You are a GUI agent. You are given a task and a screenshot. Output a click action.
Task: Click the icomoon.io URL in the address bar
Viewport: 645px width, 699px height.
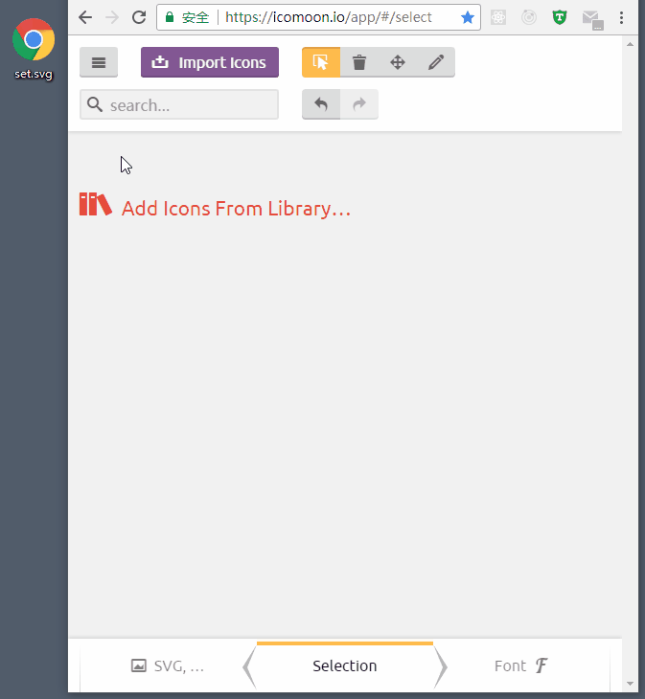(x=329, y=17)
